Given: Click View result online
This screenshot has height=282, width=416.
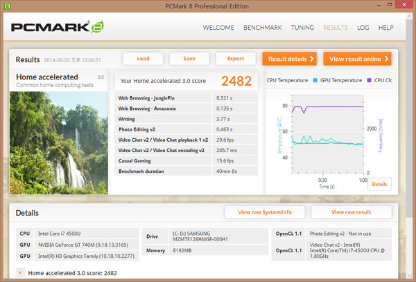Looking at the screenshot, I should pos(356,59).
